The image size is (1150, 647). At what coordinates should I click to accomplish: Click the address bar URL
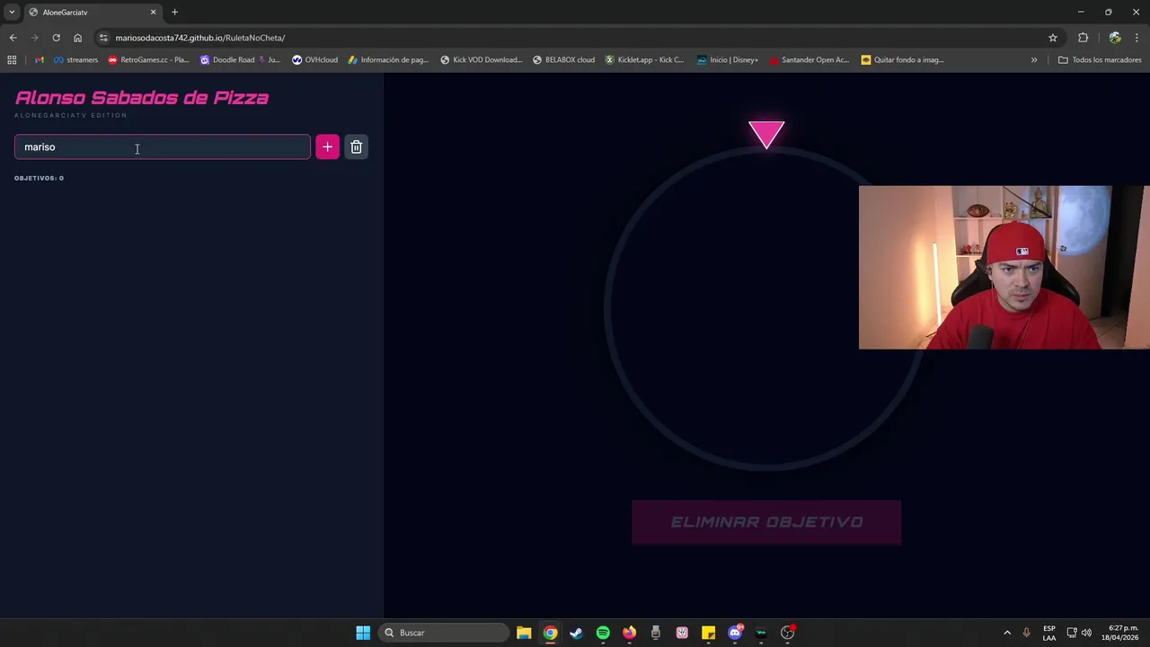point(200,38)
